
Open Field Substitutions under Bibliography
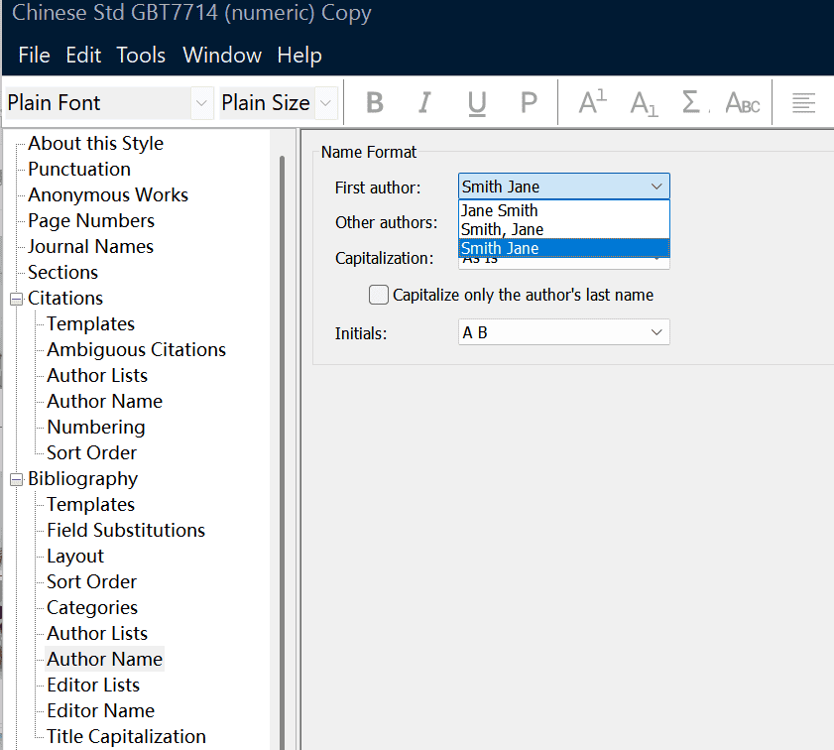[126, 530]
